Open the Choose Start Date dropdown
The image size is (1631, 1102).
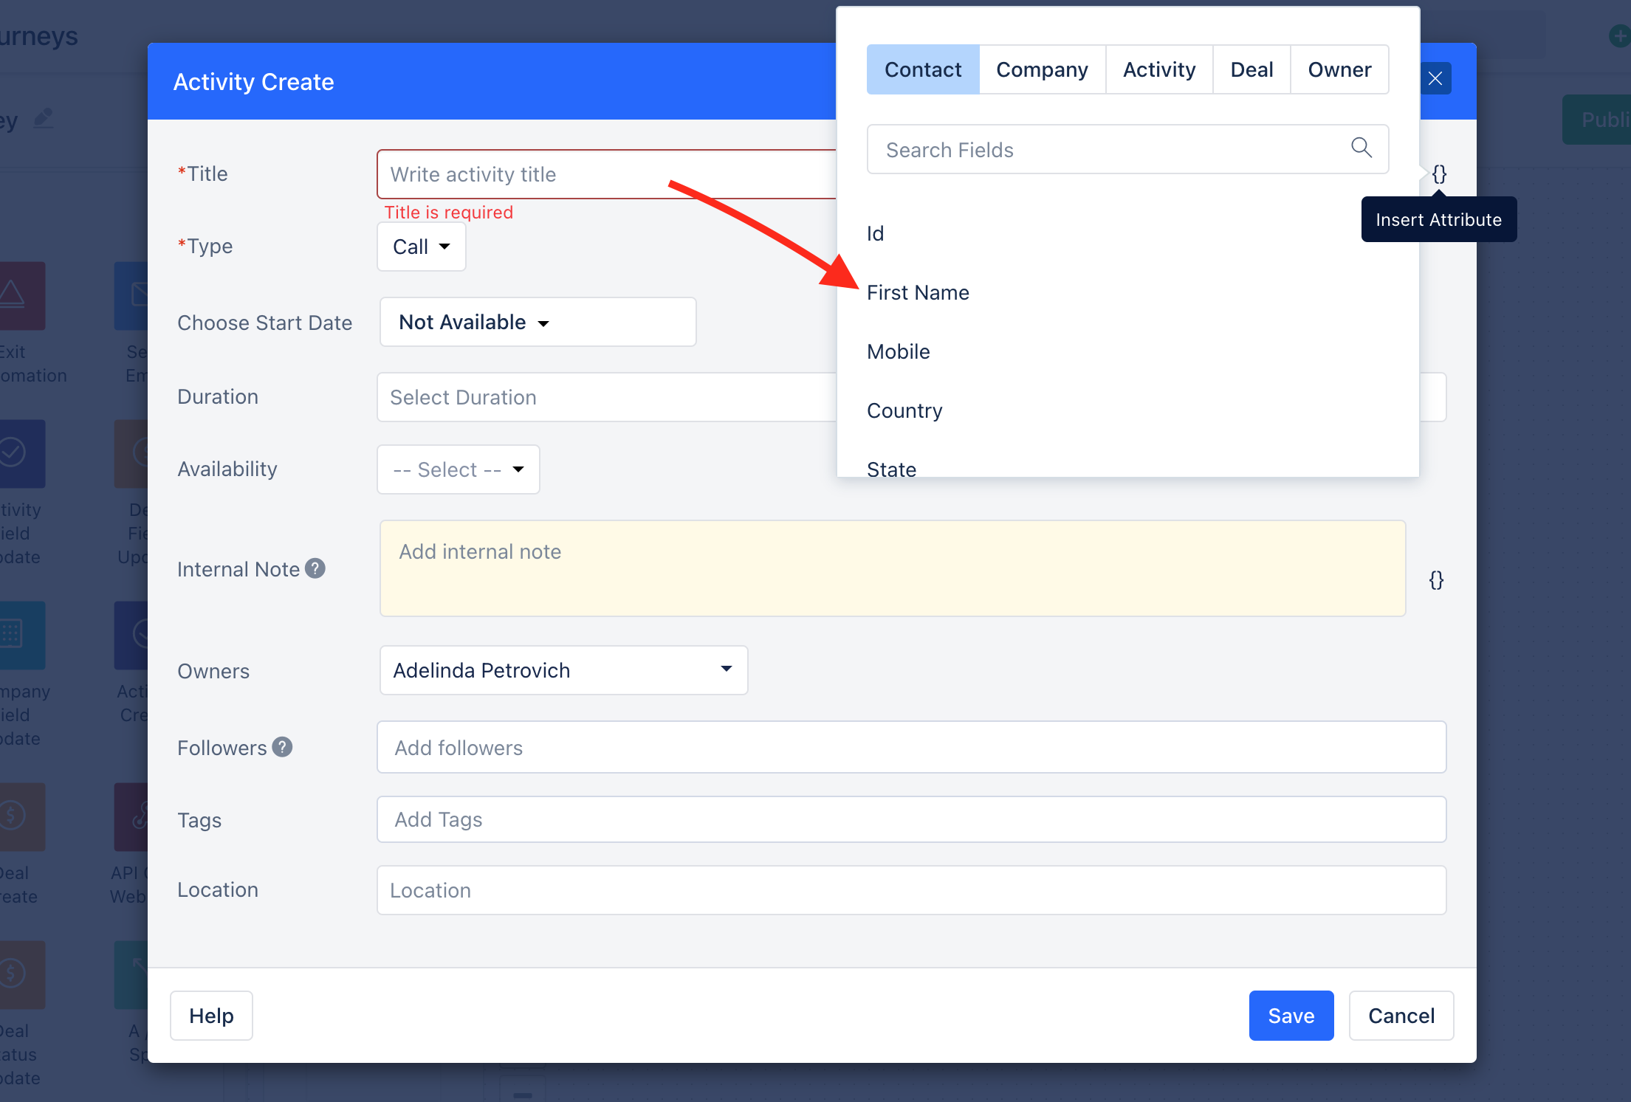(538, 322)
